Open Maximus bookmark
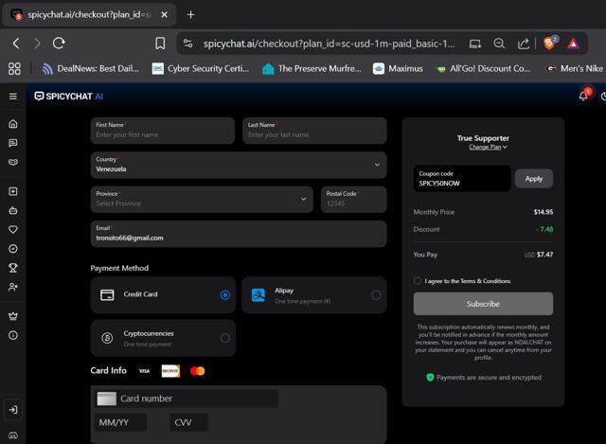Screen dimensions: 606x444 point(398,69)
